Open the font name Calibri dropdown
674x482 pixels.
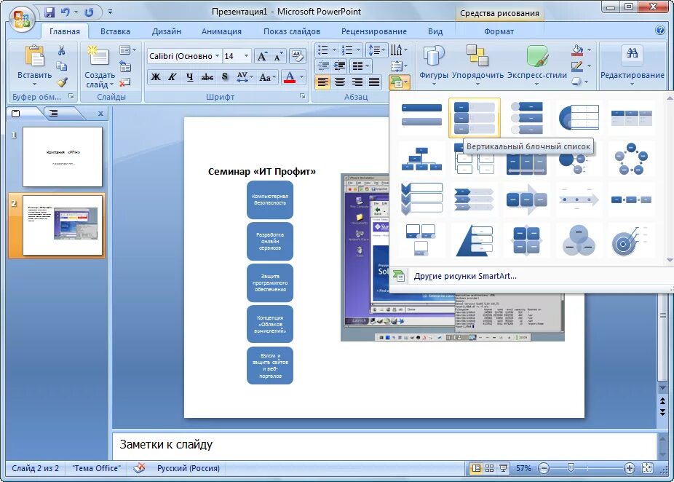(217, 56)
